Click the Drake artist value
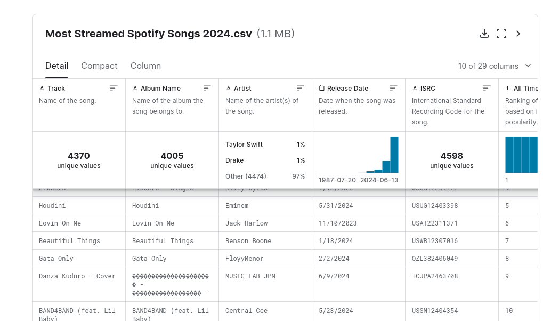This screenshot has width=543, height=321. [234, 160]
